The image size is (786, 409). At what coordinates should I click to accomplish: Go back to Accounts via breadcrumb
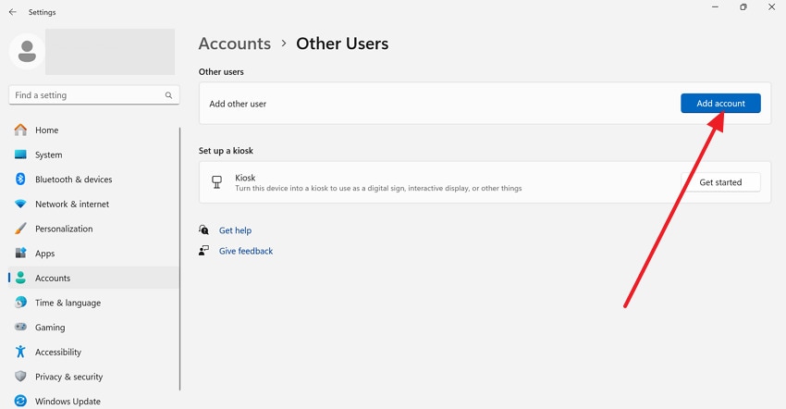click(x=235, y=43)
